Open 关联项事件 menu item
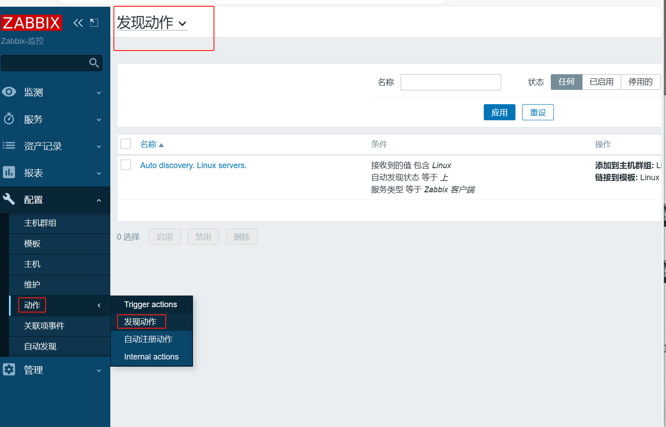This screenshot has width=666, height=427. pyautogui.click(x=59, y=326)
